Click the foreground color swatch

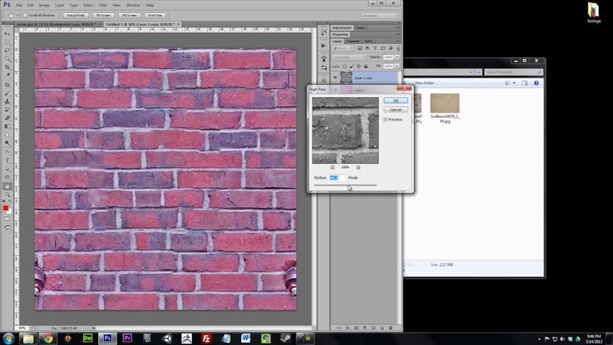[x=6, y=208]
